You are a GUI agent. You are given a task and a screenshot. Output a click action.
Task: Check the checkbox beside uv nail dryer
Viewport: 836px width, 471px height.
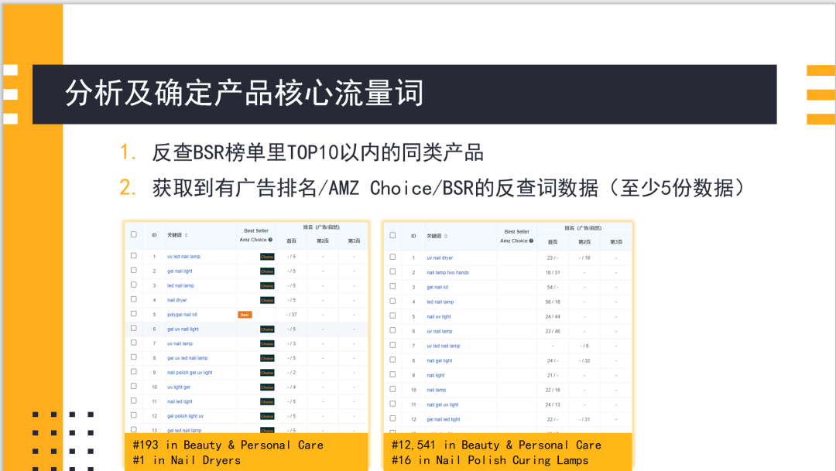(x=393, y=258)
